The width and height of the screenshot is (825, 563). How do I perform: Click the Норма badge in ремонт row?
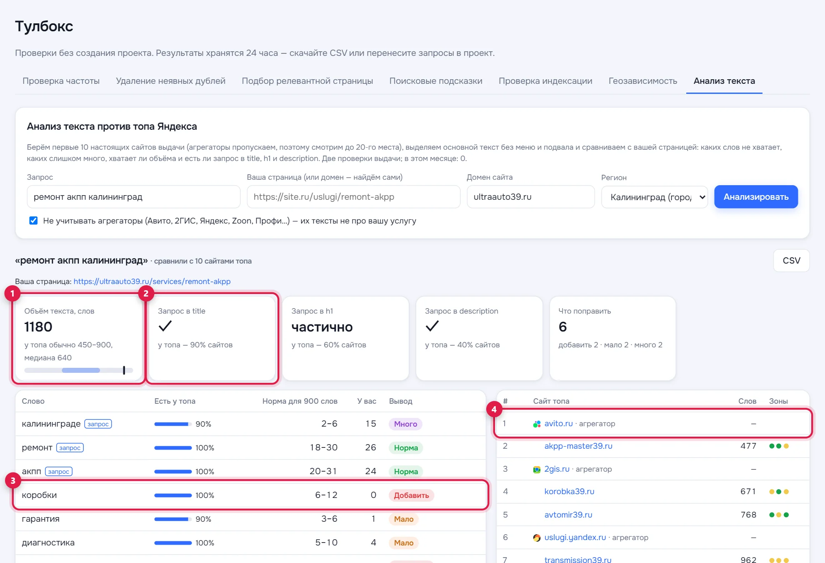point(406,448)
